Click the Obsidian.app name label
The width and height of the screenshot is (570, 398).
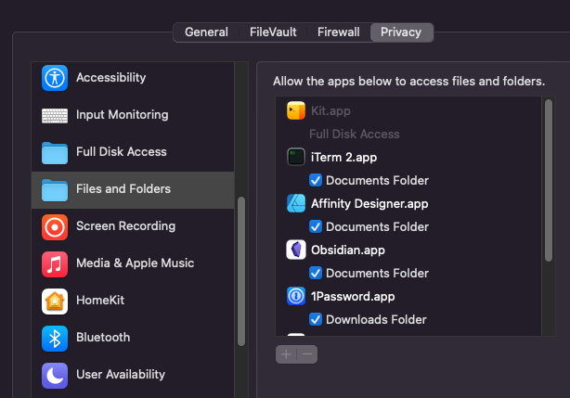point(348,250)
